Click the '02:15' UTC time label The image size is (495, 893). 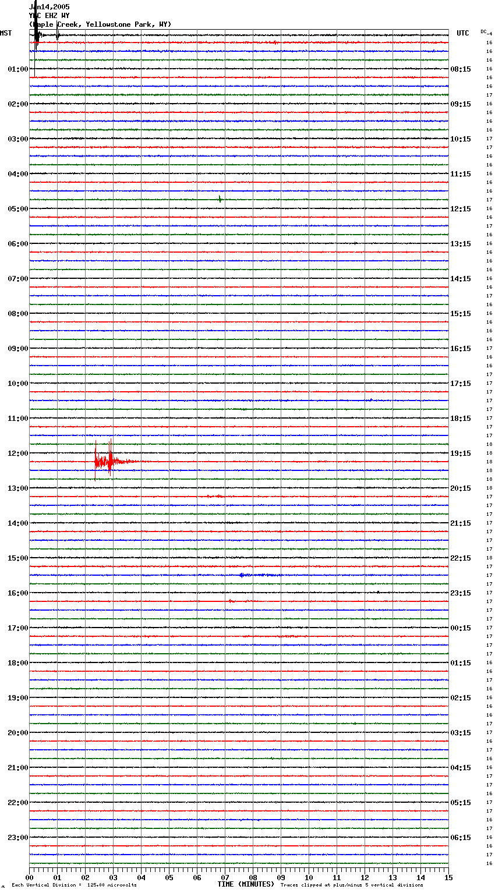coord(461,698)
